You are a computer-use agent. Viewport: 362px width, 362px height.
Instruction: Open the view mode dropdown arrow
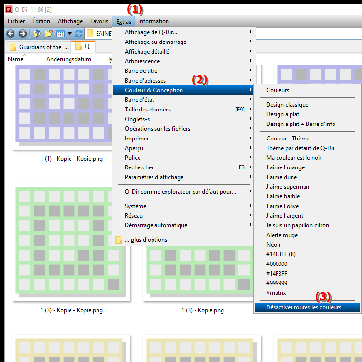70,34
